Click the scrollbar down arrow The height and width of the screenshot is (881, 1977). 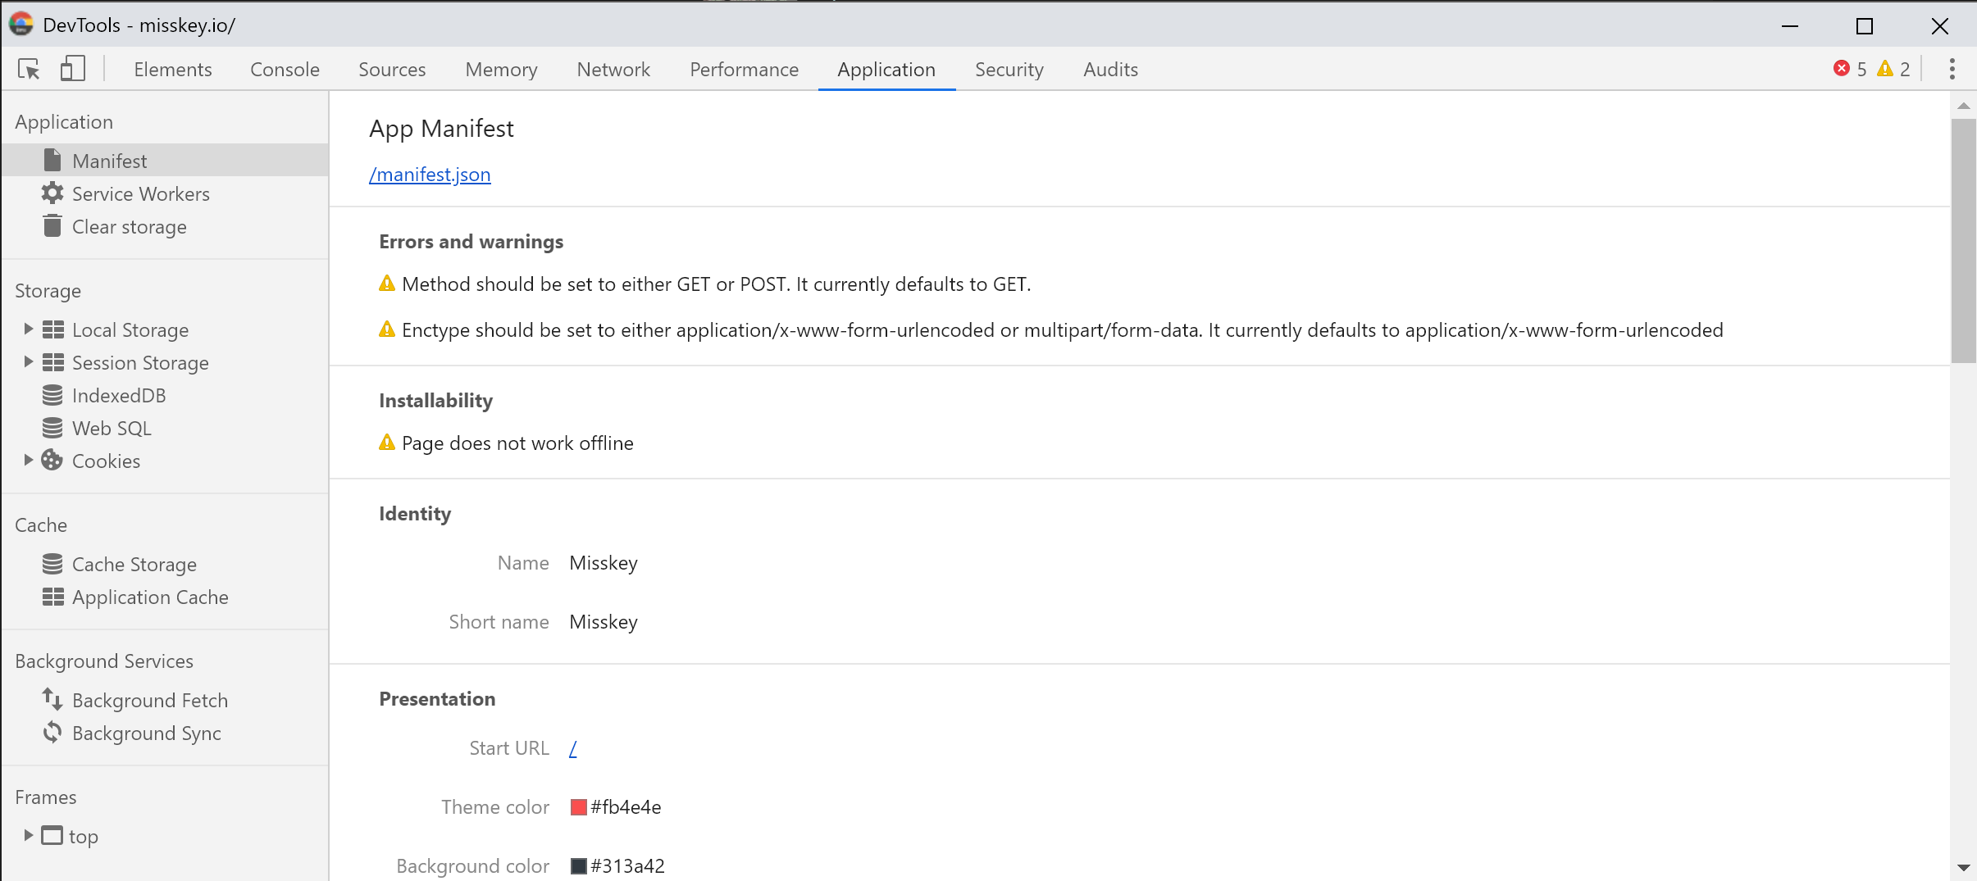[1963, 867]
